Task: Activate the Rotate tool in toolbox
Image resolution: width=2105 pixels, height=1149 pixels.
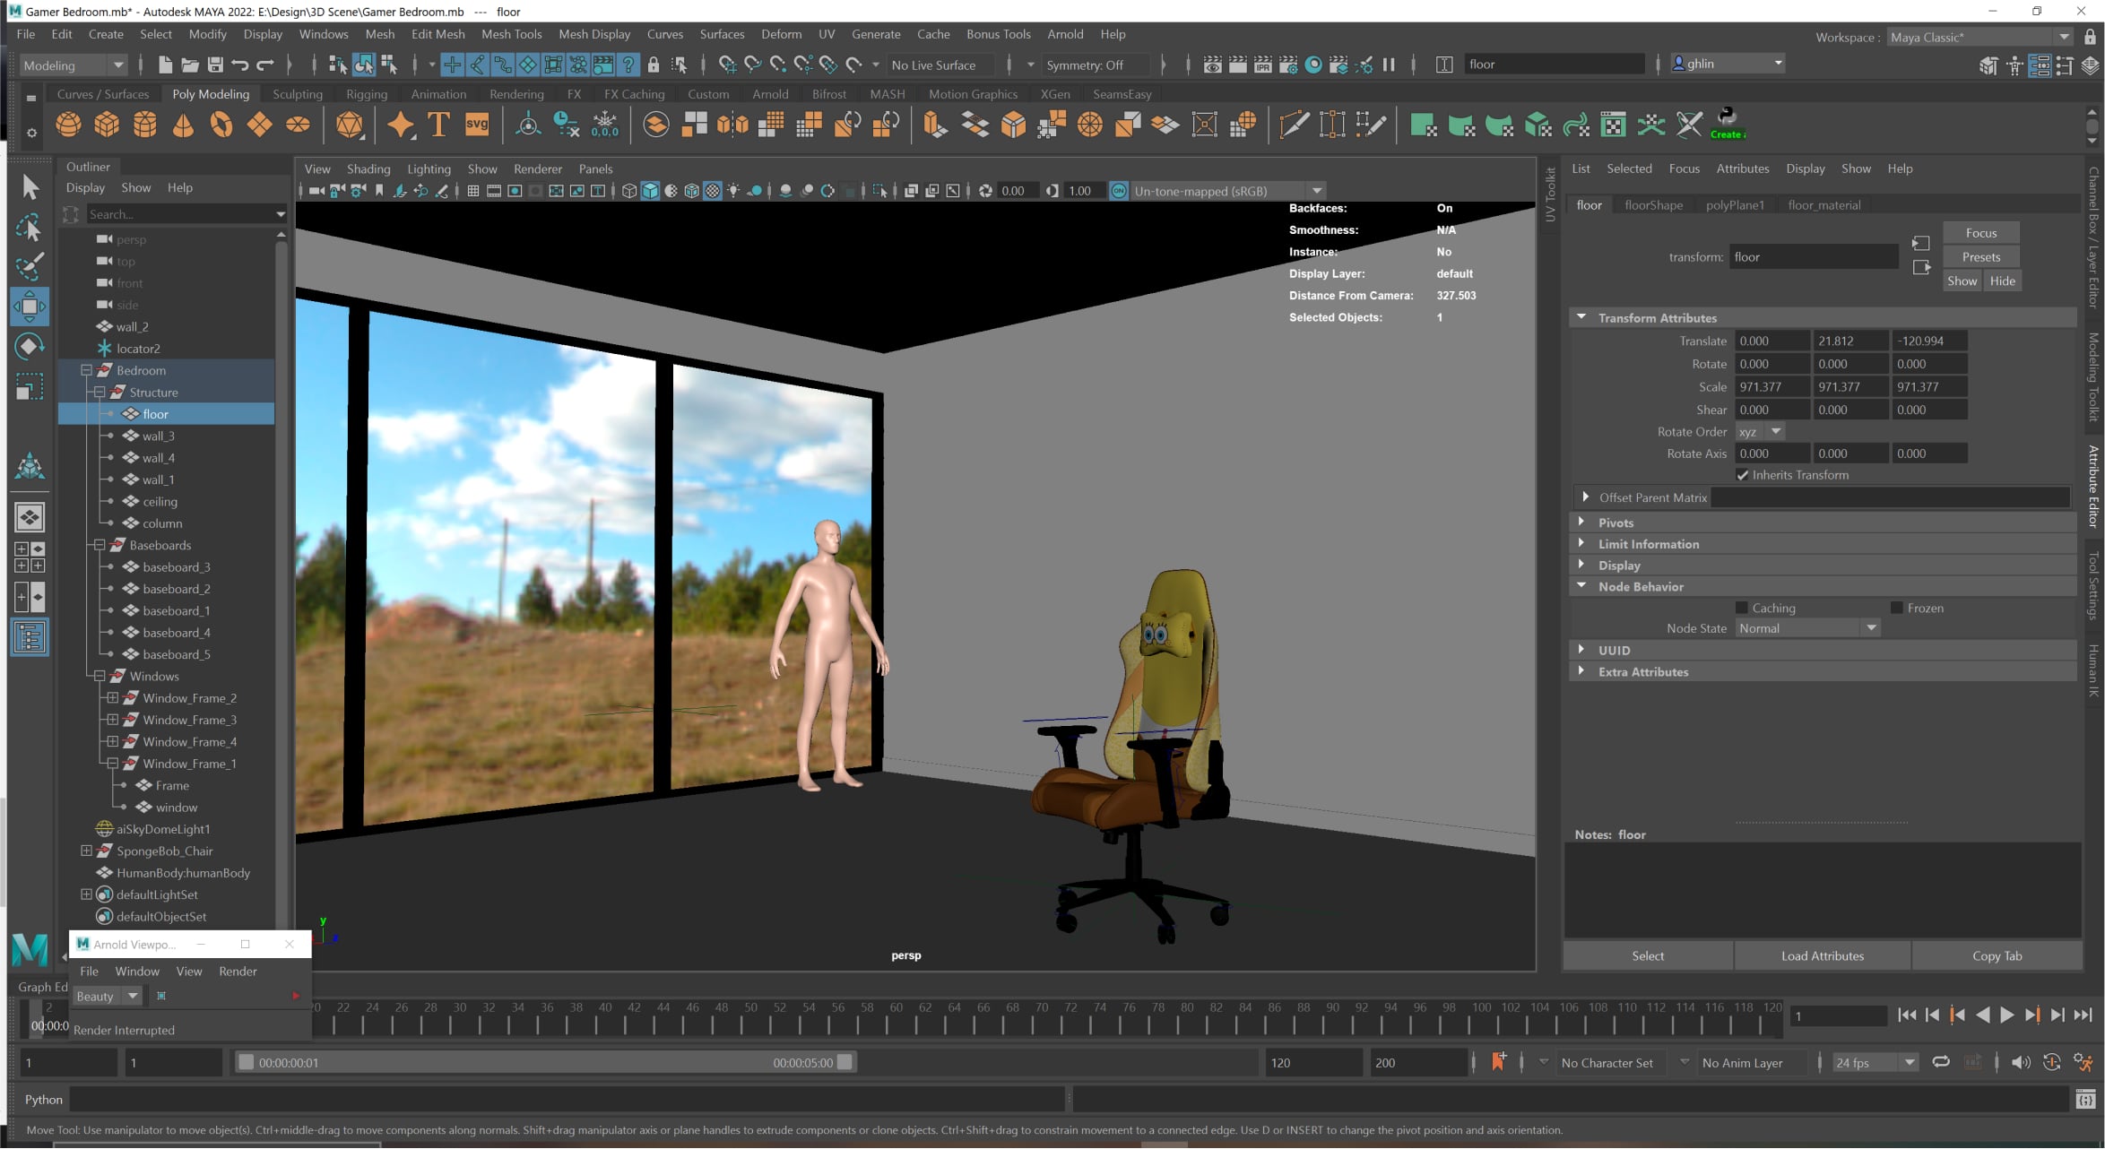Action: [30, 347]
